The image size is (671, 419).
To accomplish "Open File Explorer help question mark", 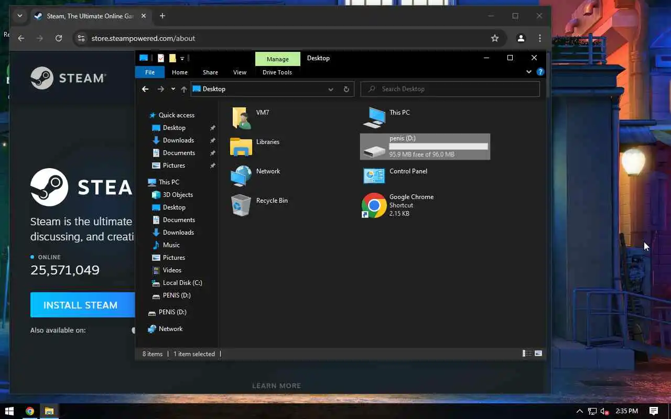I will pos(540,72).
